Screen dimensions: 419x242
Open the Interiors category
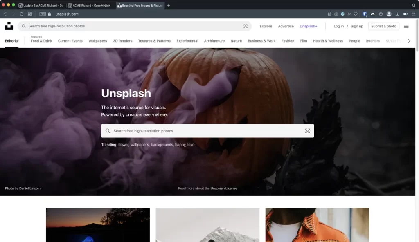click(x=373, y=41)
